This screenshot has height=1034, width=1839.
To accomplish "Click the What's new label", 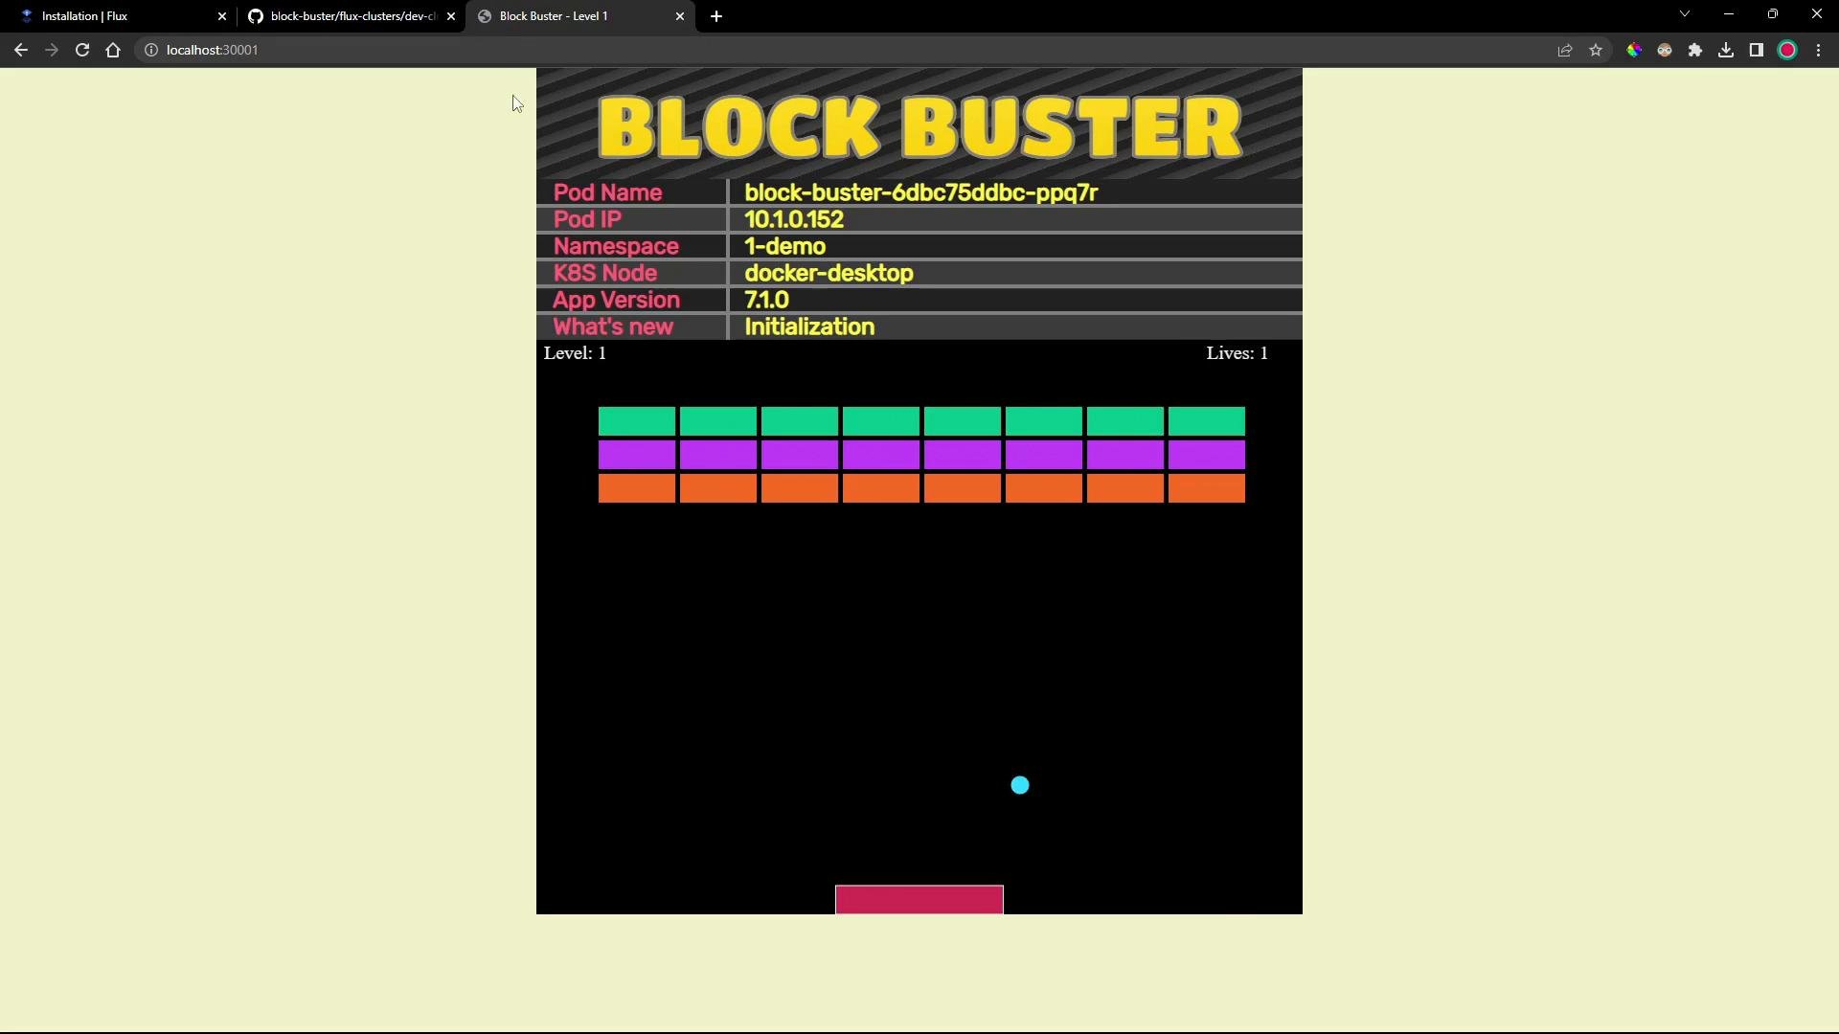I will 613,326.
